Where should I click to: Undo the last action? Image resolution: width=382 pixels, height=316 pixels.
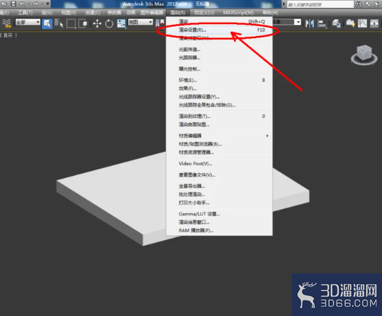[22, 4]
